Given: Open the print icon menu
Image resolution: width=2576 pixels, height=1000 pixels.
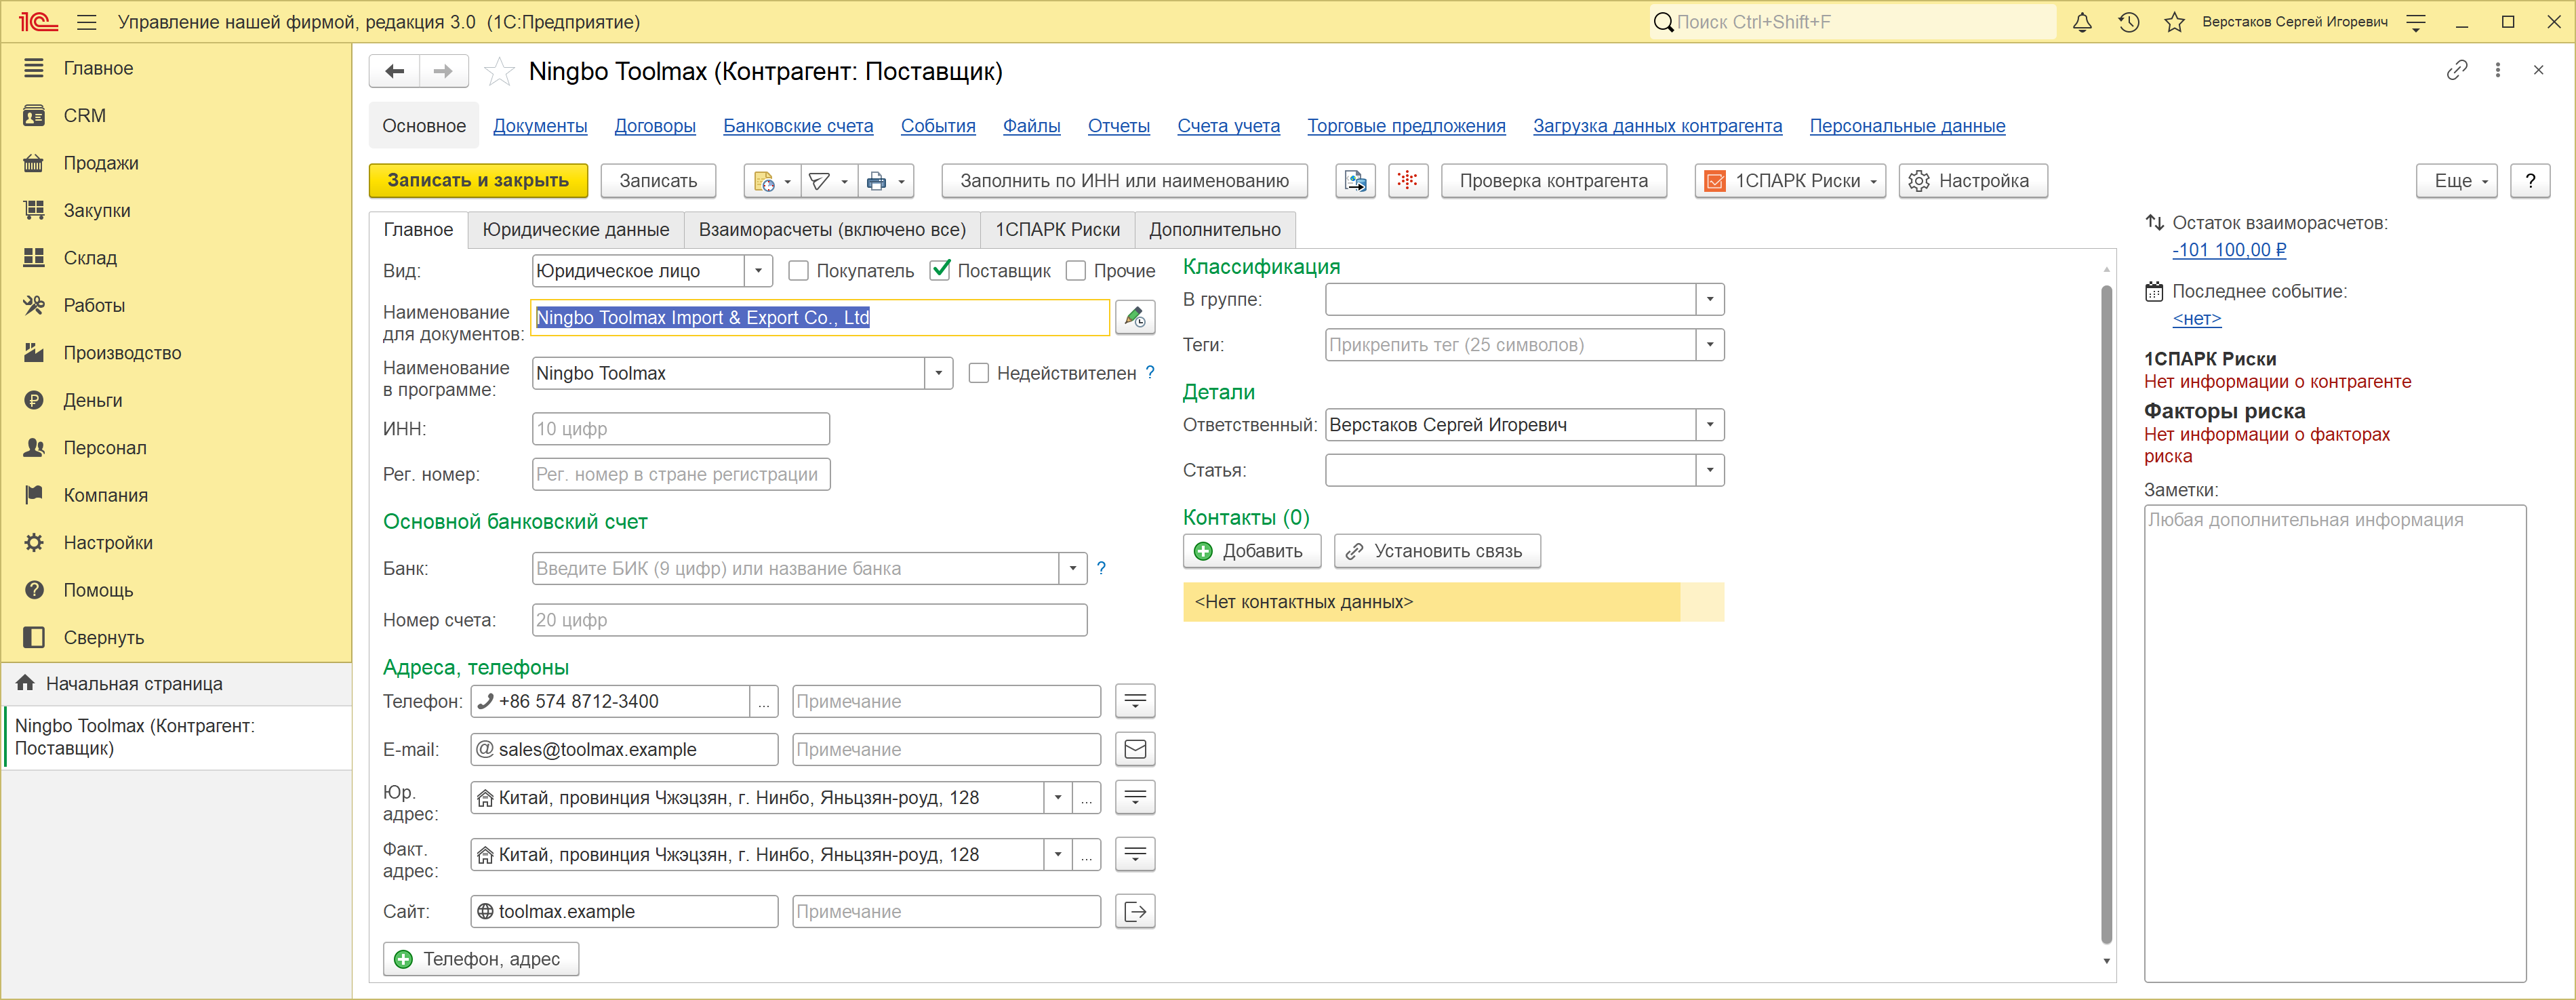Looking at the screenshot, I should (x=886, y=181).
